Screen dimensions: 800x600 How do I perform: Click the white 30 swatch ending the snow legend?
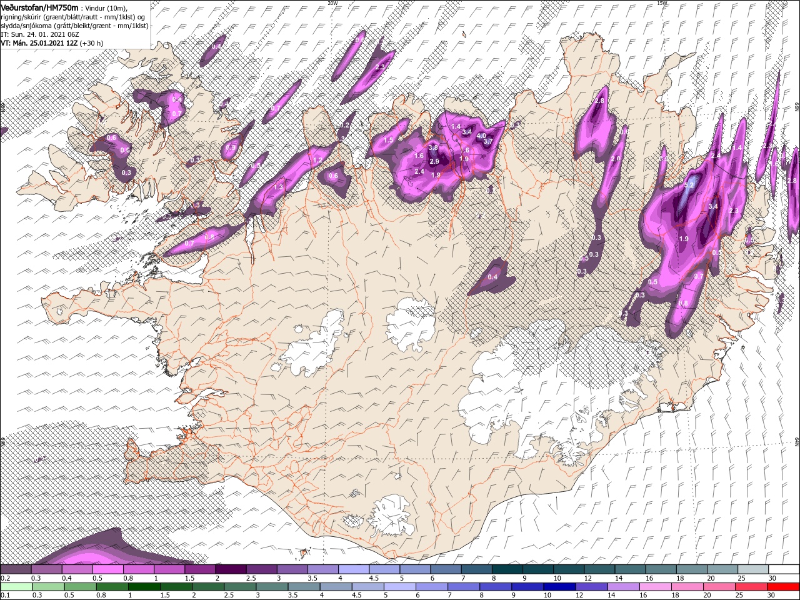784,569
